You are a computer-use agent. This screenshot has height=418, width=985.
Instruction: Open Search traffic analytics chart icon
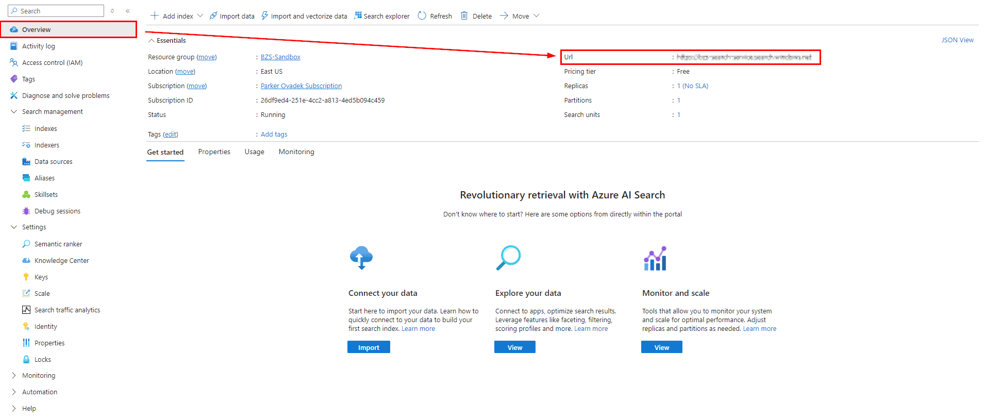point(26,310)
